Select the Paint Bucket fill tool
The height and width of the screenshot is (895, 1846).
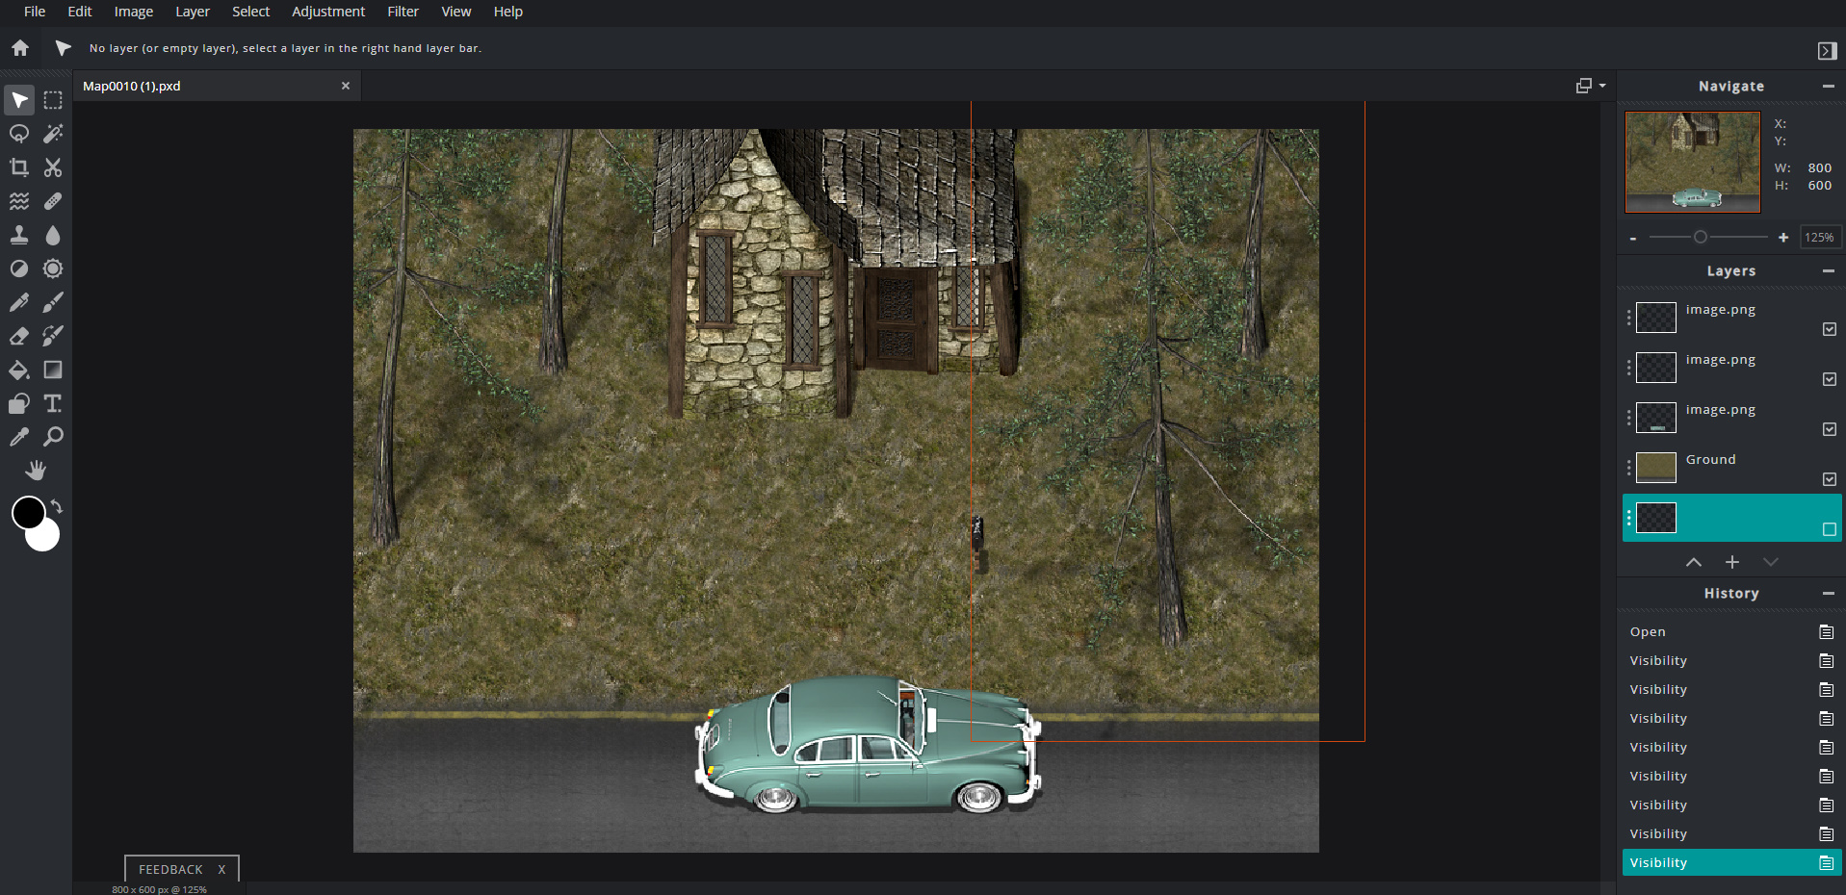(x=19, y=370)
